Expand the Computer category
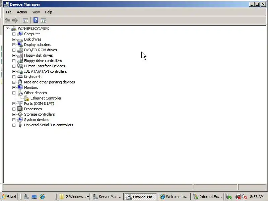 point(14,34)
